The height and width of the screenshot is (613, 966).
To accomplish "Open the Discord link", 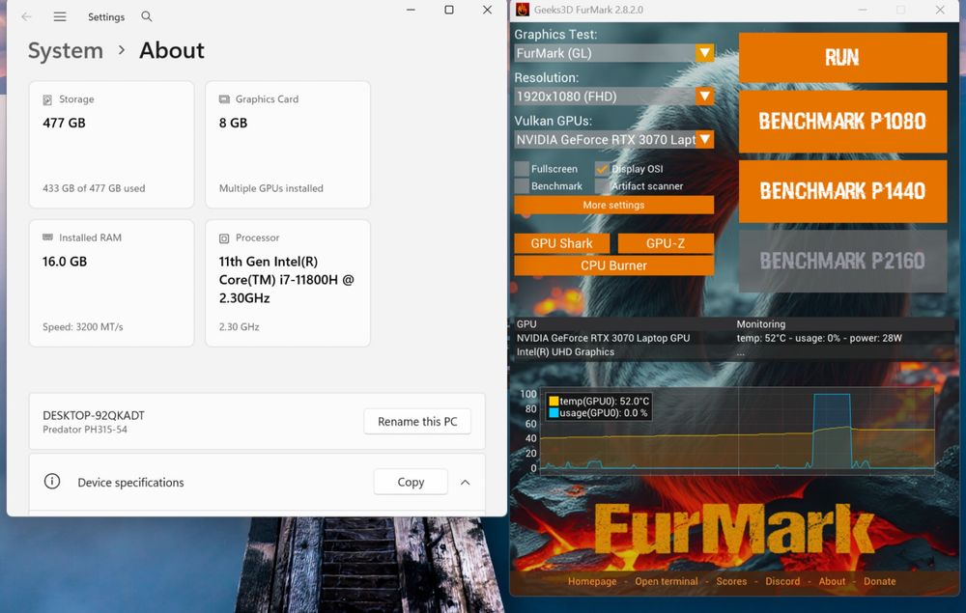I will tap(782, 581).
